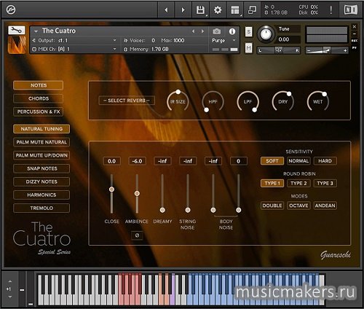This screenshot has height=309, width=364.
Task: Click the CLOSE mic fader handle
Action: pyautogui.click(x=111, y=189)
